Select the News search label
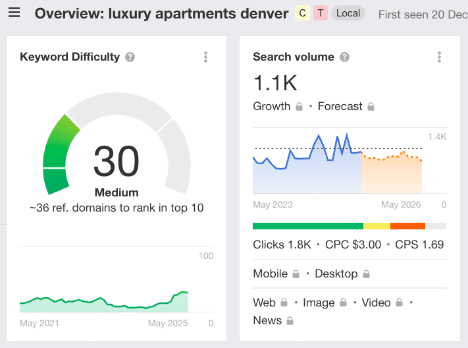Image resolution: width=468 pixels, height=348 pixels. tap(267, 320)
